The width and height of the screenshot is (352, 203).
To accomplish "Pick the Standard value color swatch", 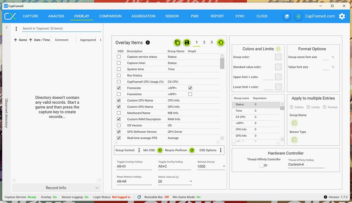I will point(278,67).
